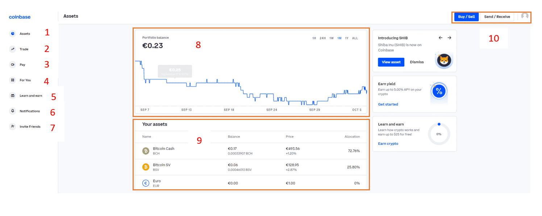This screenshot has width=542, height=216.
Task: Click the For You icon
Action: click(x=13, y=80)
